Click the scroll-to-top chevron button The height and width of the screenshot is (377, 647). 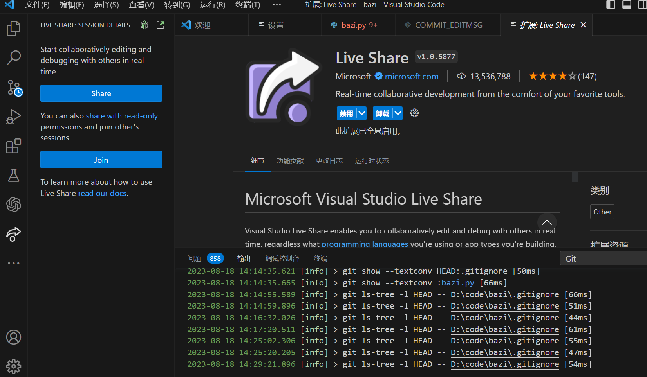(547, 223)
